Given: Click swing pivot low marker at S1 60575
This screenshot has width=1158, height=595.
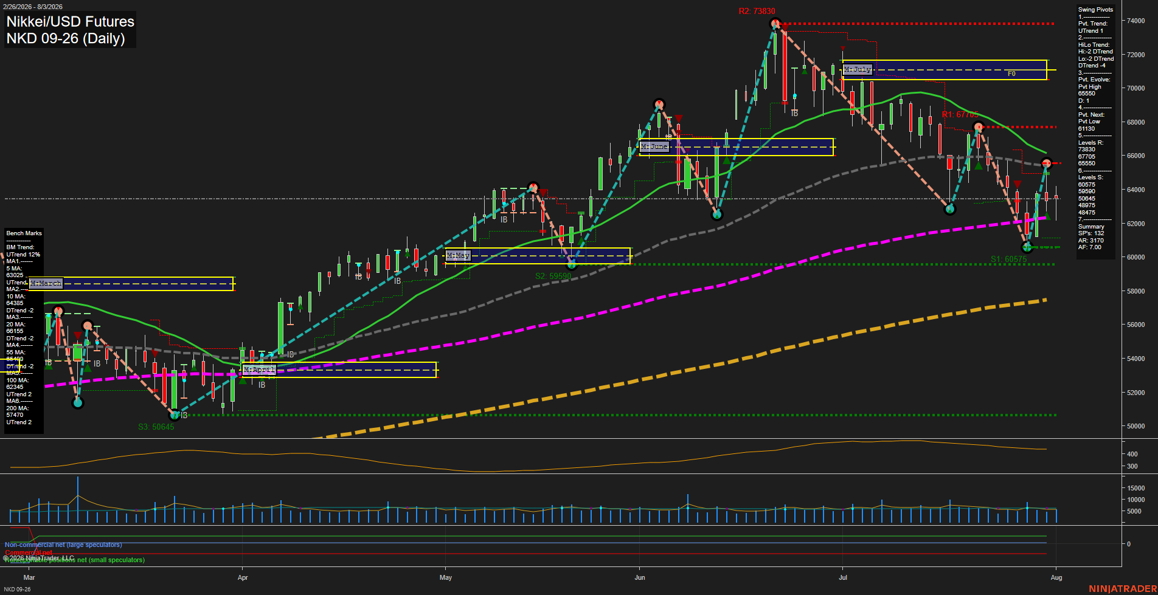Looking at the screenshot, I should (x=1027, y=247).
